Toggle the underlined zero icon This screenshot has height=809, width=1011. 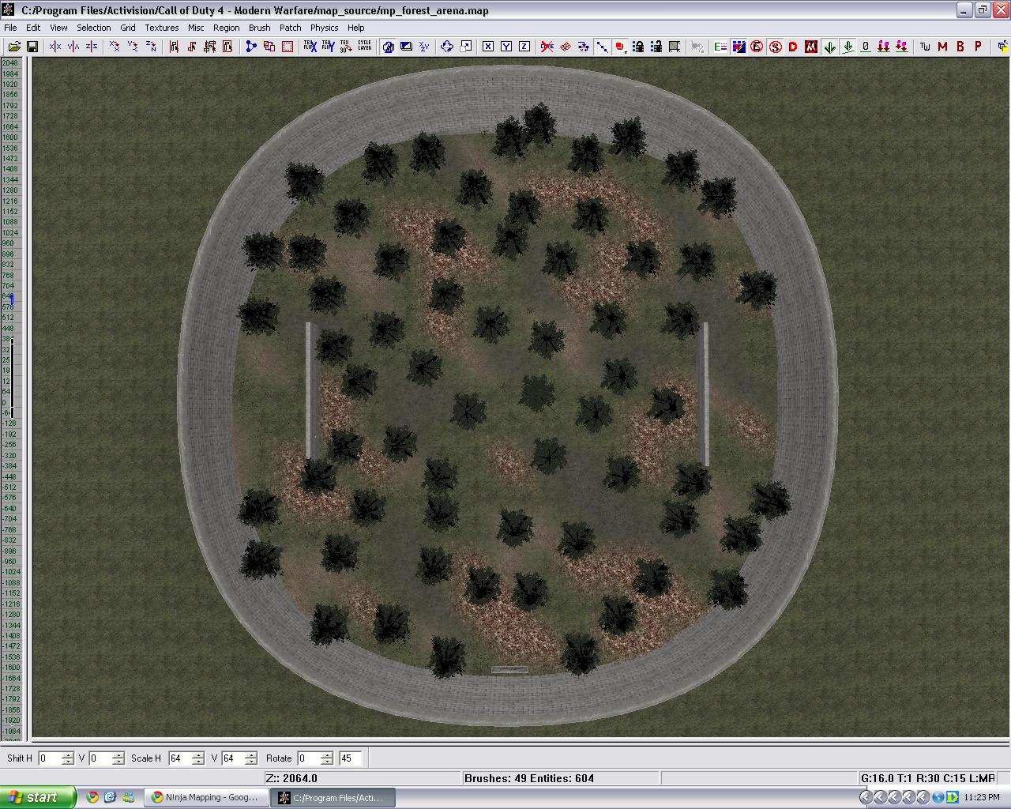866,47
